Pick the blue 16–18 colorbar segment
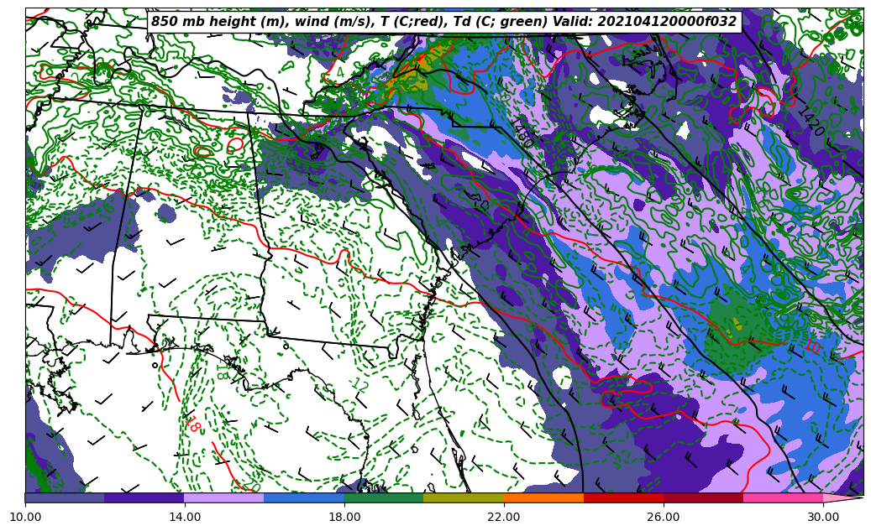This screenshot has width=871, height=531. point(304,497)
